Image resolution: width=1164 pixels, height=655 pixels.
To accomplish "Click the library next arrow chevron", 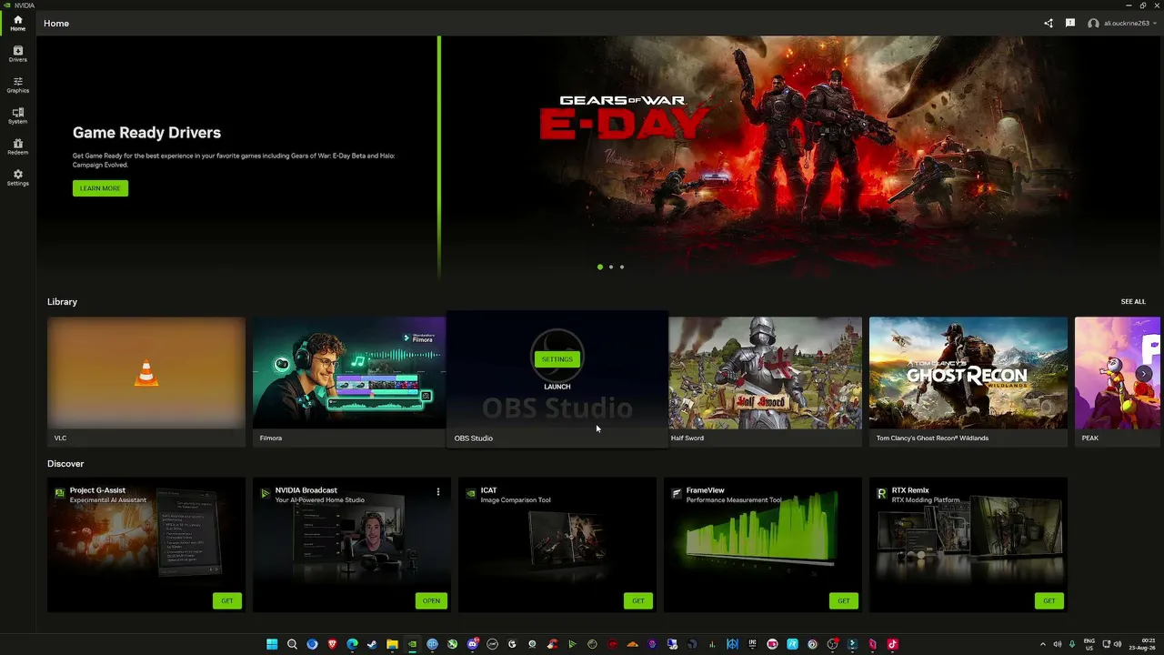I will point(1144,373).
